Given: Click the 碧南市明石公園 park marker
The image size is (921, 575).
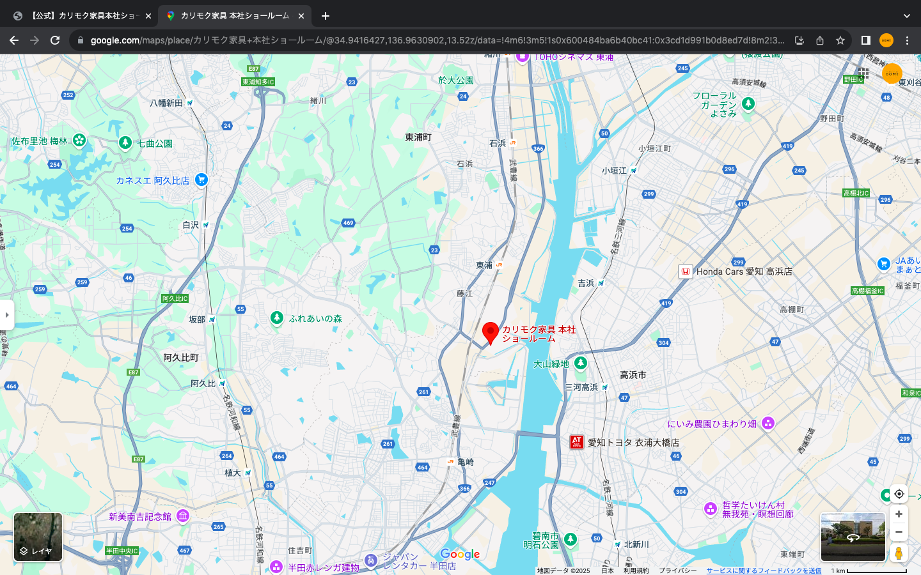Looking at the screenshot, I should point(571,539).
